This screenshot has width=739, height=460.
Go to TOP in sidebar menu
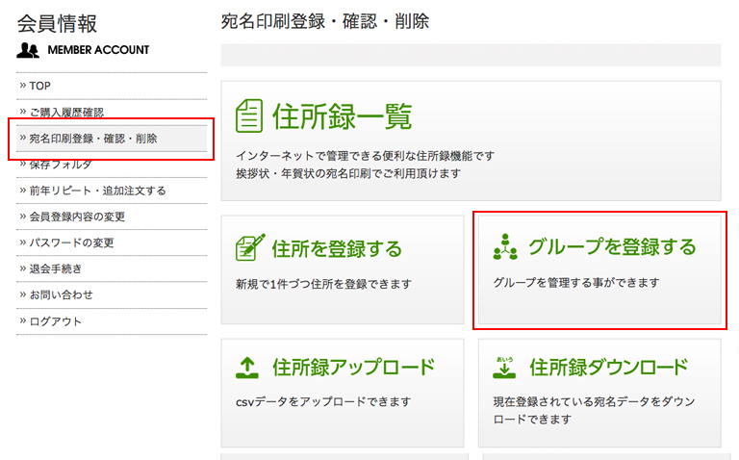(39, 86)
